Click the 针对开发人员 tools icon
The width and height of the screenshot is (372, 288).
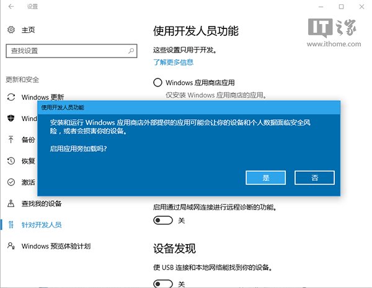11,224
